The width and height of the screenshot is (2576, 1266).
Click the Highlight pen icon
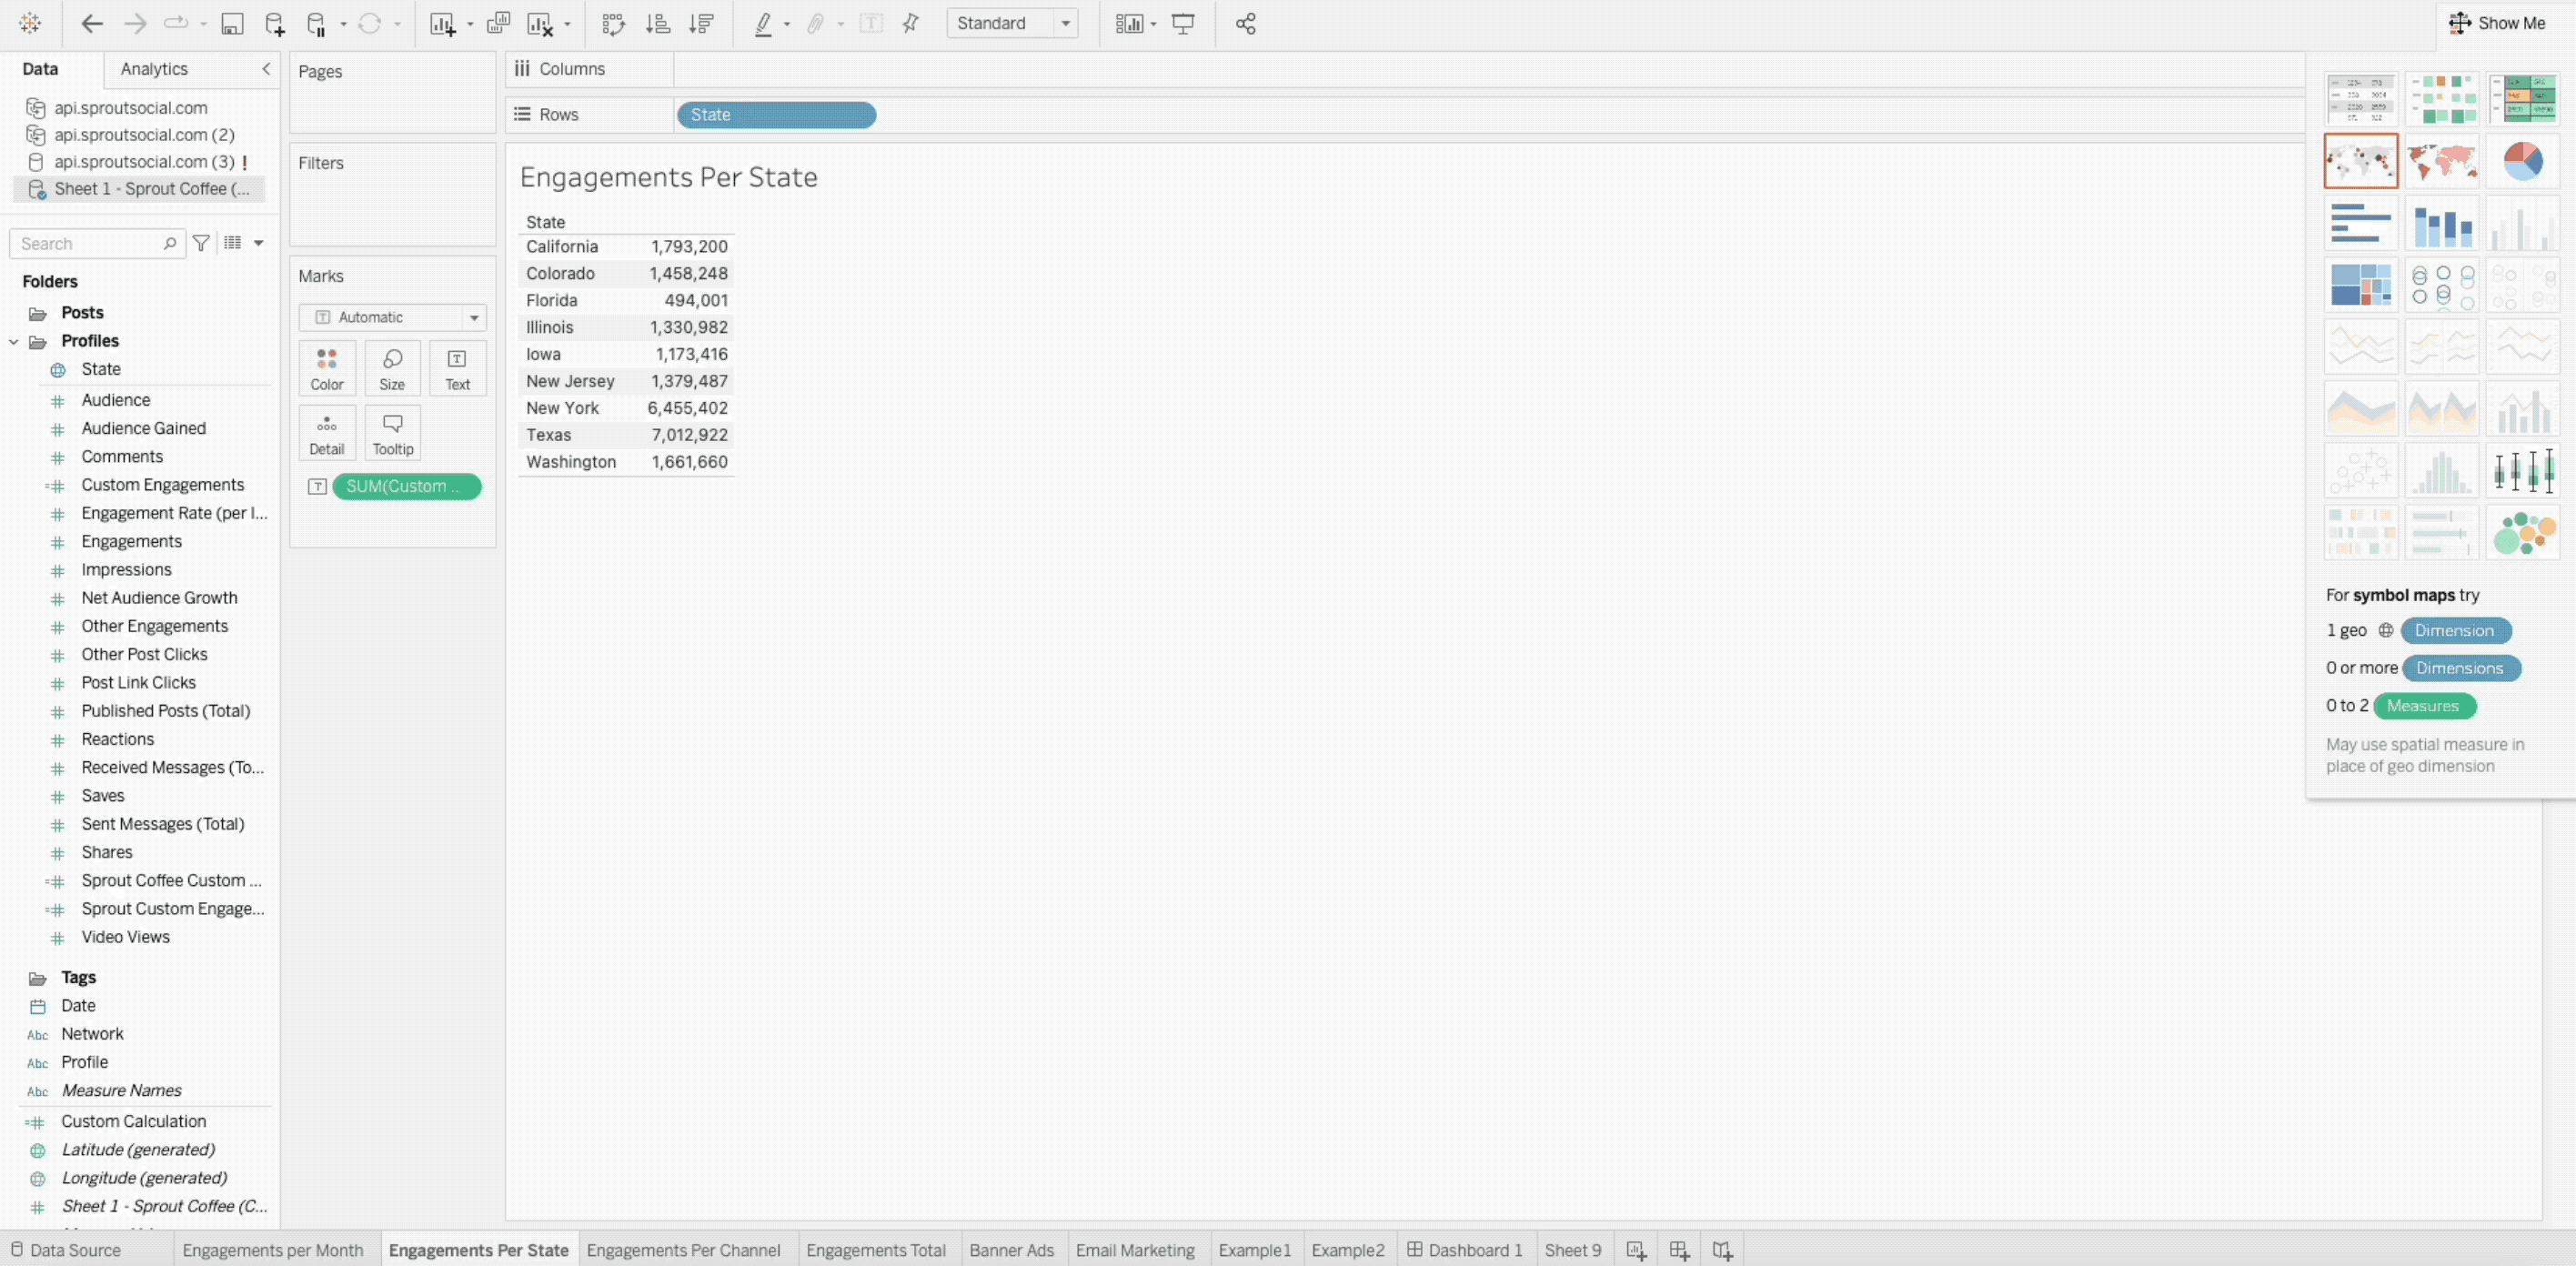pyautogui.click(x=763, y=24)
